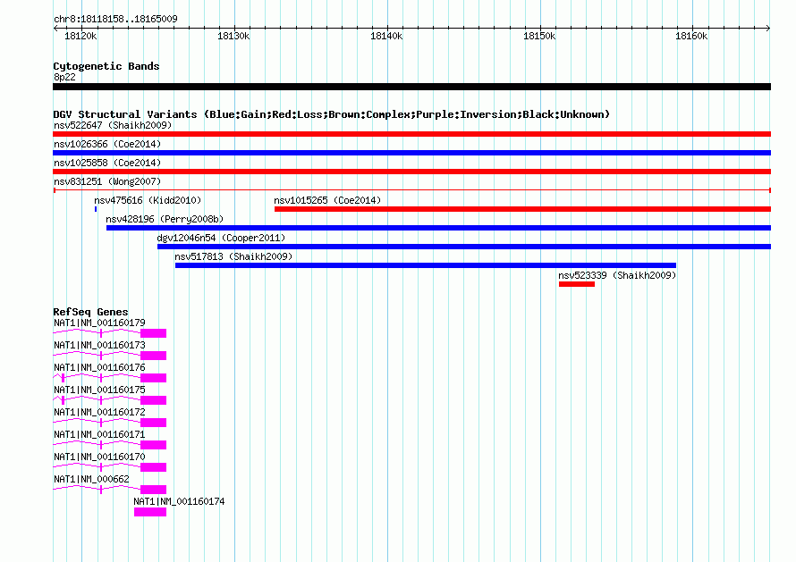Open the nsv1026366 (Coe2014) label link

click(x=107, y=144)
